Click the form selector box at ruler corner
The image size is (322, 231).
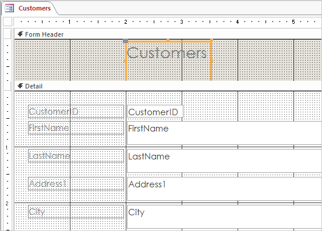point(8,22)
